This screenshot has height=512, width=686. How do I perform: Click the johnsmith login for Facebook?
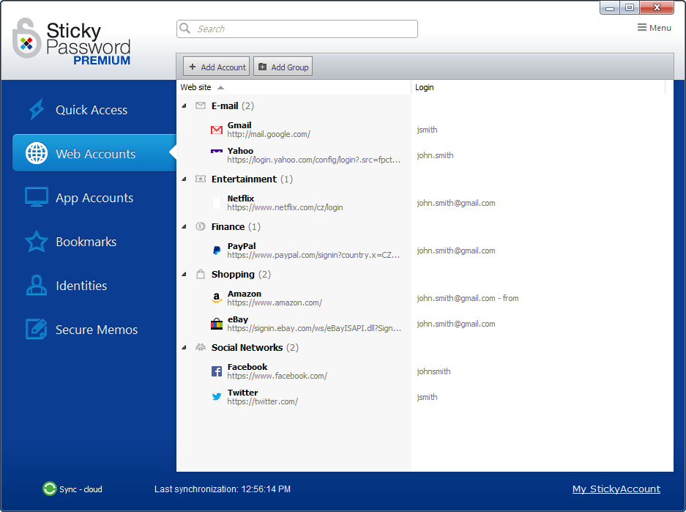(x=433, y=371)
